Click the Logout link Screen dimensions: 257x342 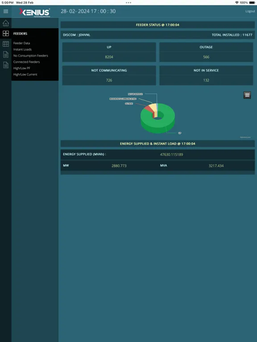coord(250,11)
